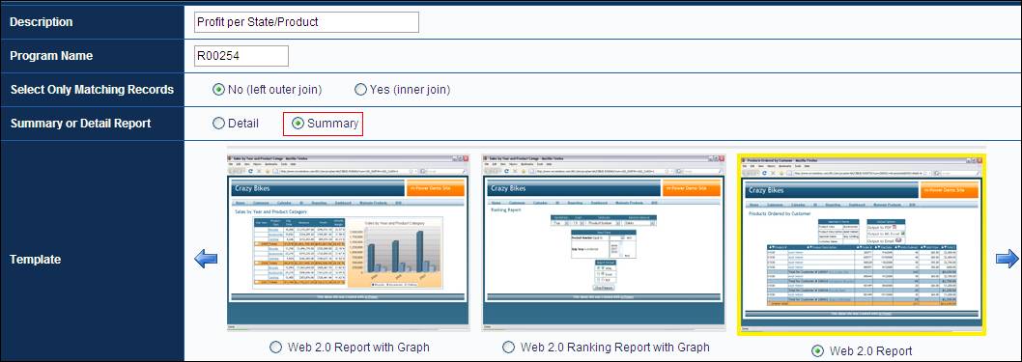1022x362 pixels.
Task: Click the Template row label
Action: coord(35,259)
